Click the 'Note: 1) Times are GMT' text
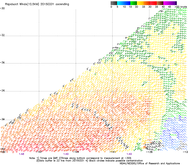This screenshot has width=188, height=165. point(44,158)
